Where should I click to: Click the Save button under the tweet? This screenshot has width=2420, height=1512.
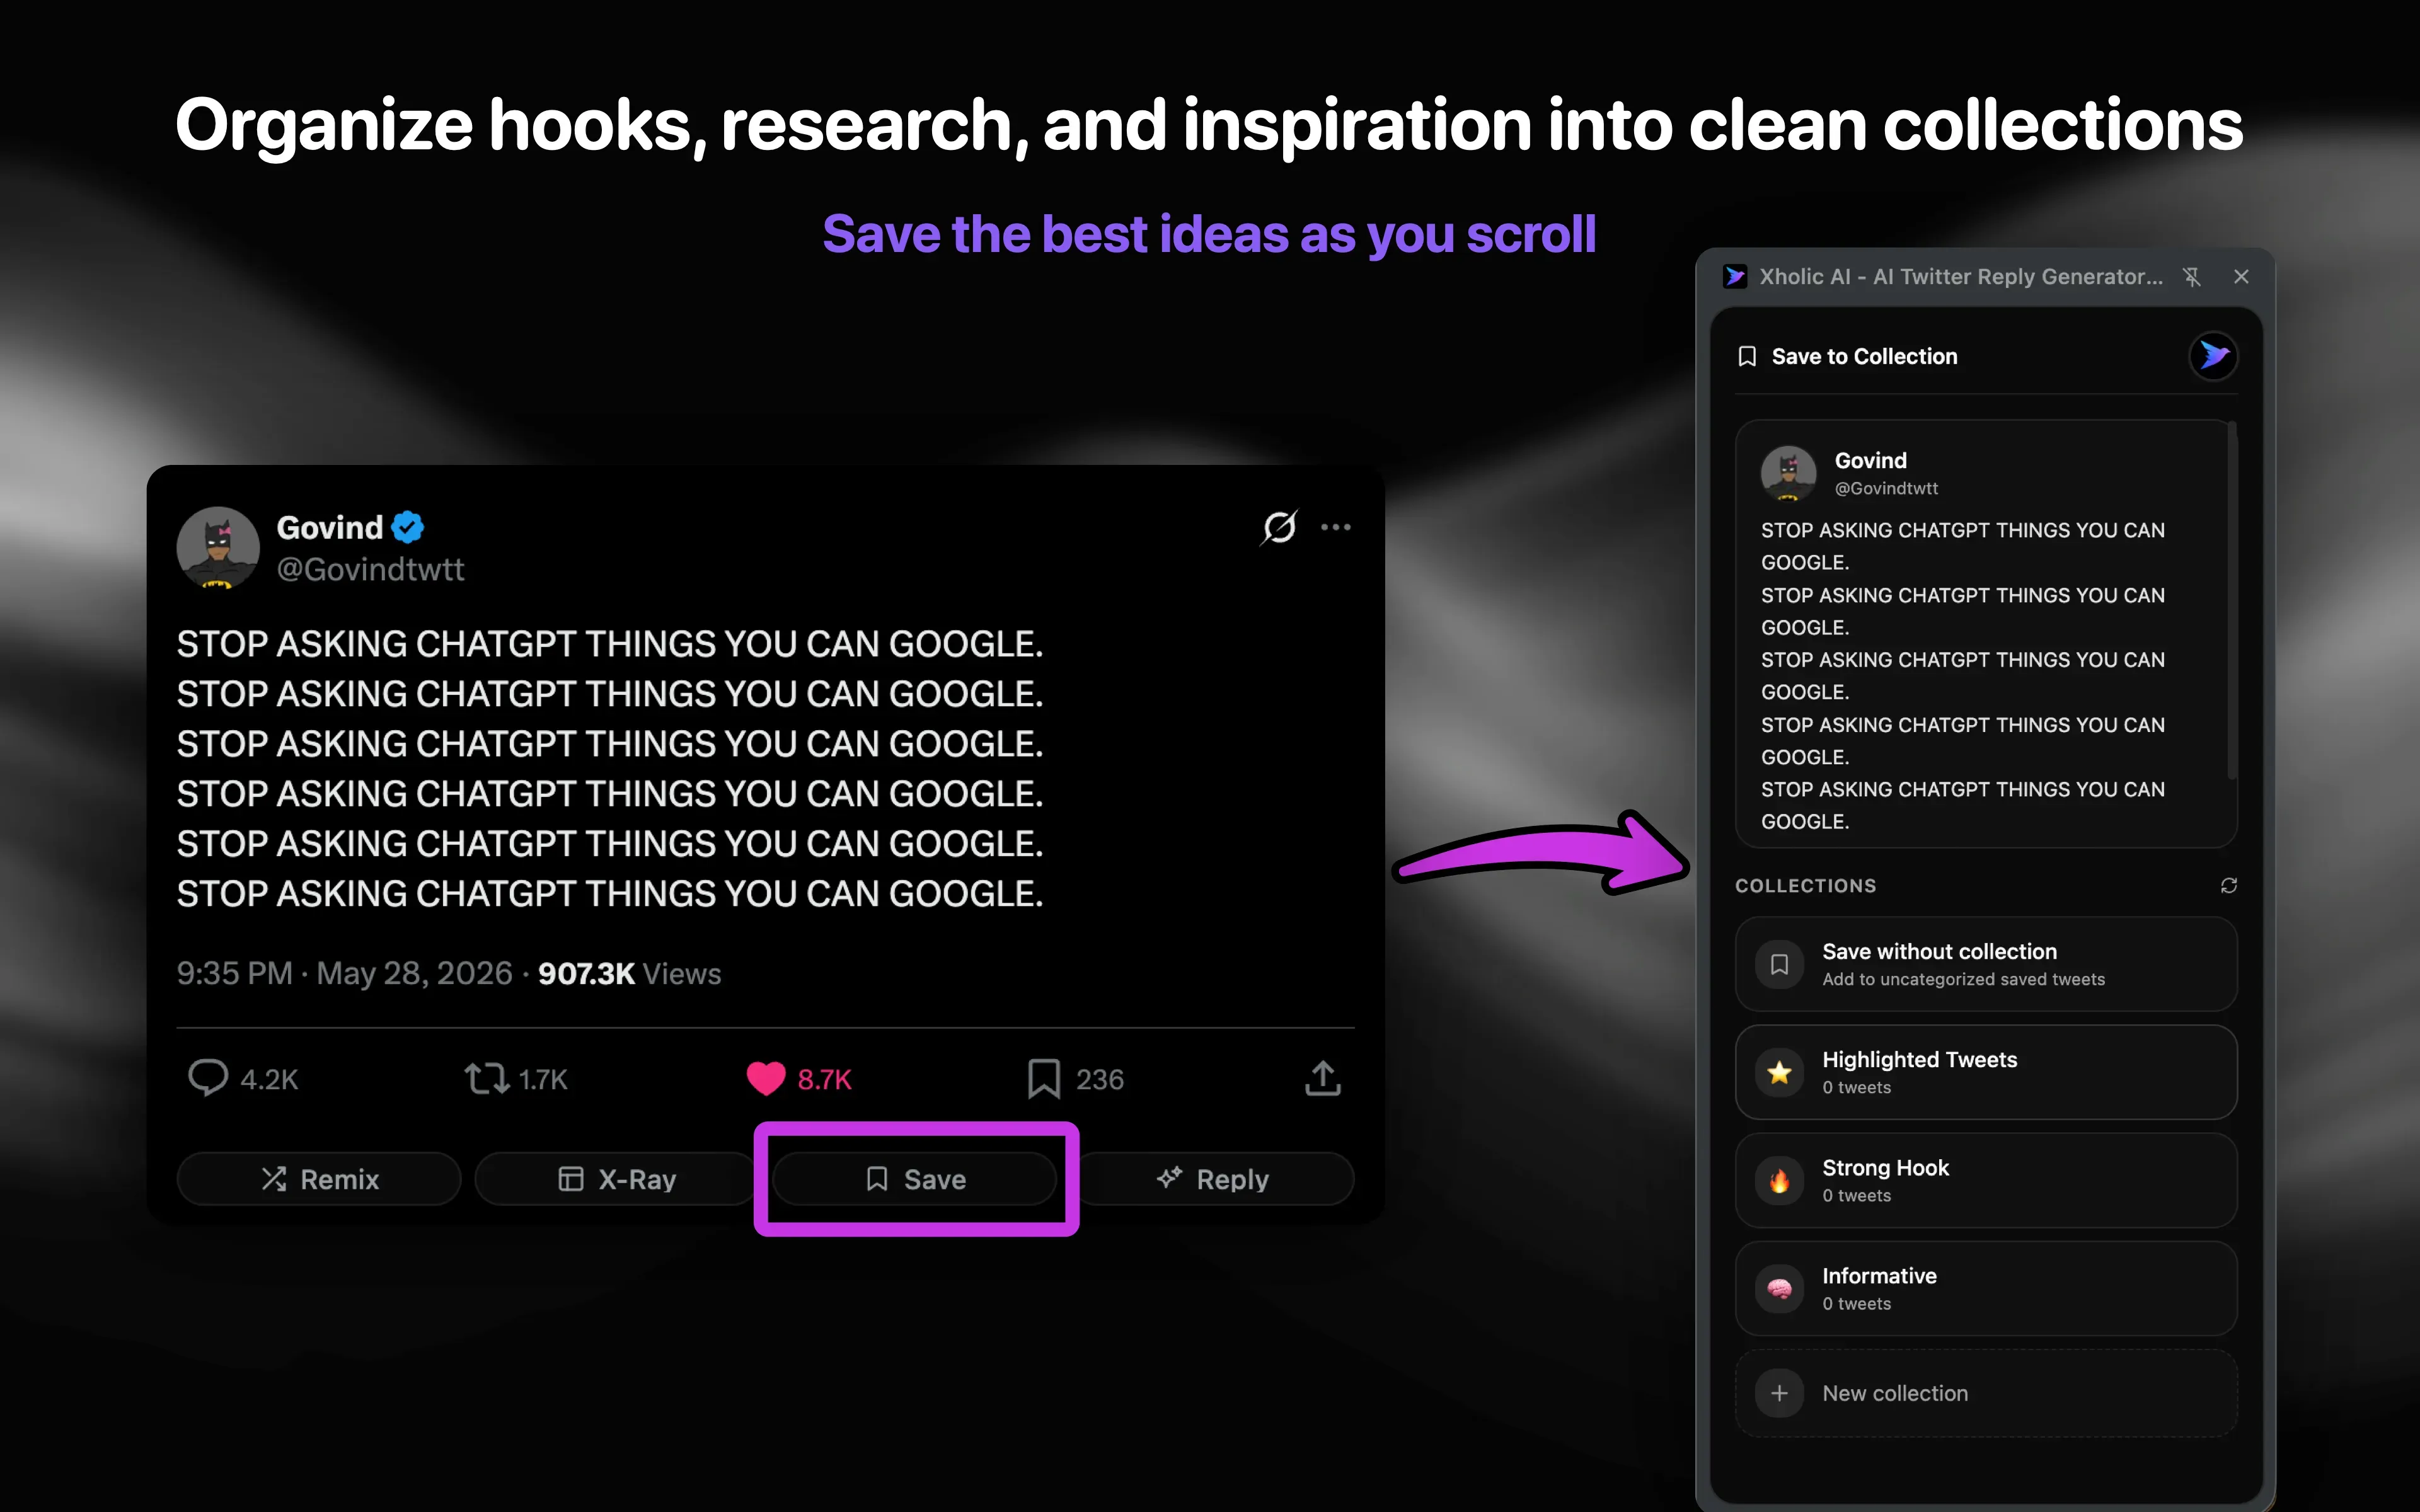pyautogui.click(x=915, y=1179)
